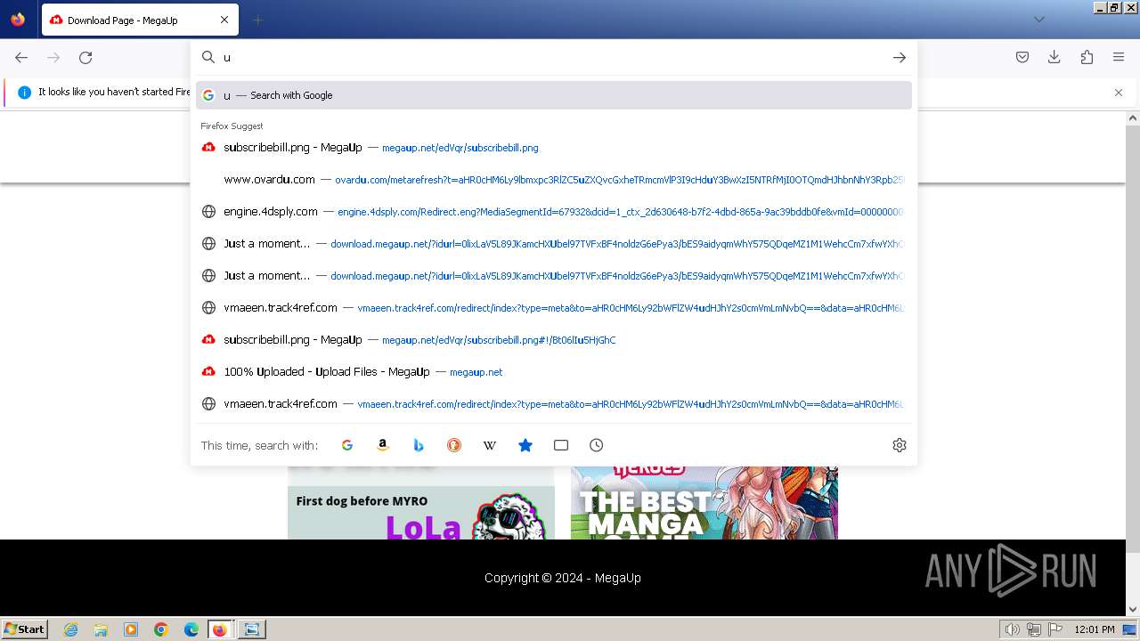Open File Explorer folder in taskbar
Image resolution: width=1140 pixels, height=641 pixels.
[101, 629]
